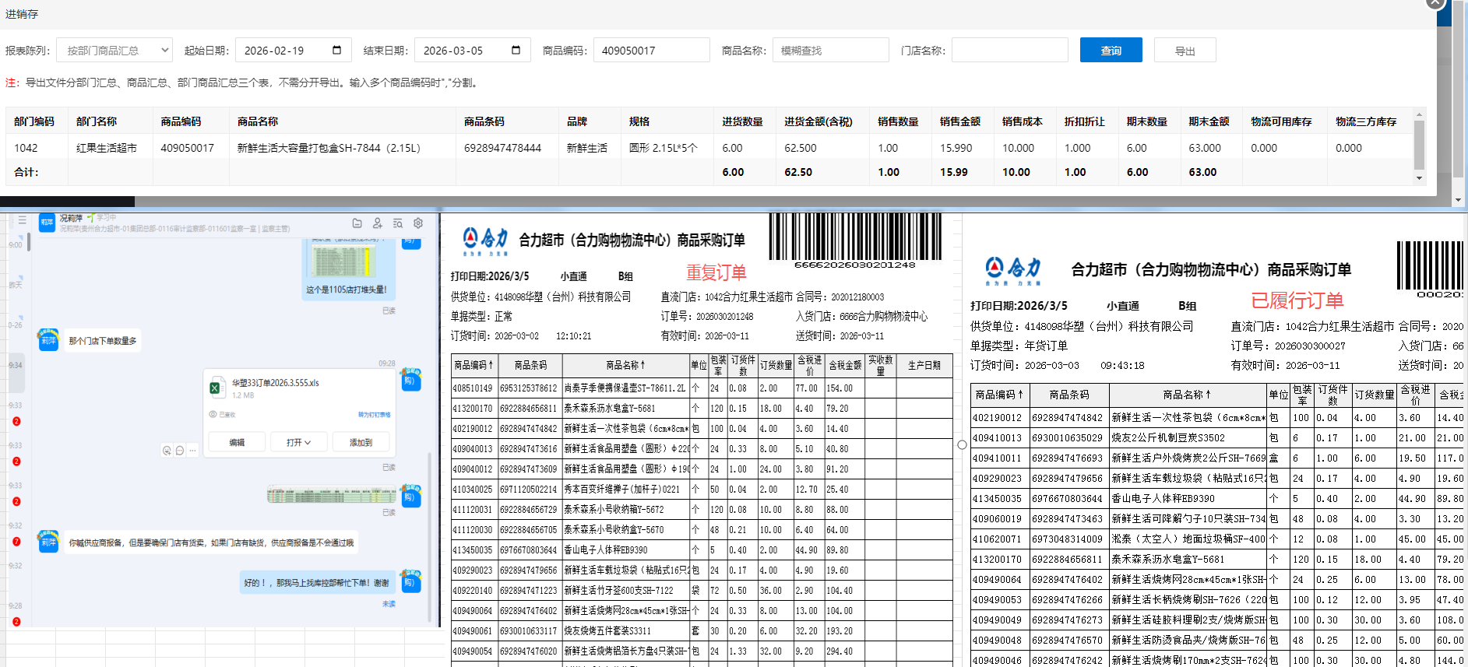Image resolution: width=1468 pixels, height=667 pixels.
Task: Click the 导出 export button
Action: (1185, 51)
